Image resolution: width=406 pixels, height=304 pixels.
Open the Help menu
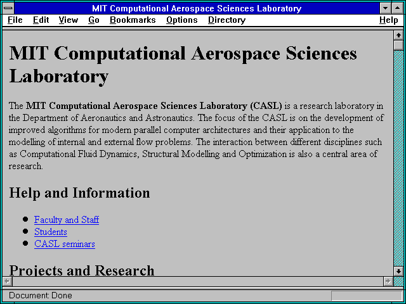pyautogui.click(x=388, y=20)
